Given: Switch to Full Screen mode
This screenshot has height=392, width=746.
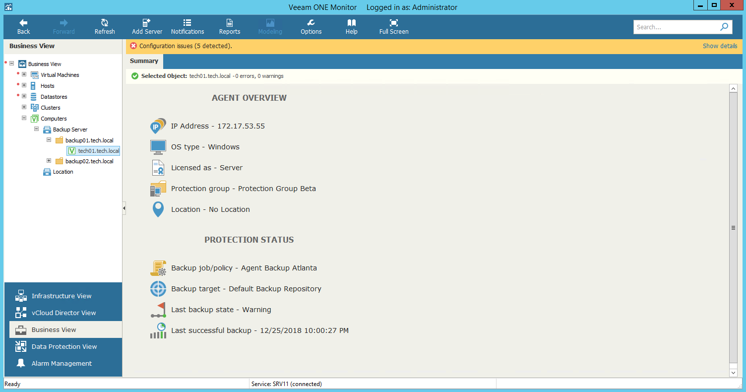Looking at the screenshot, I should click(x=394, y=27).
